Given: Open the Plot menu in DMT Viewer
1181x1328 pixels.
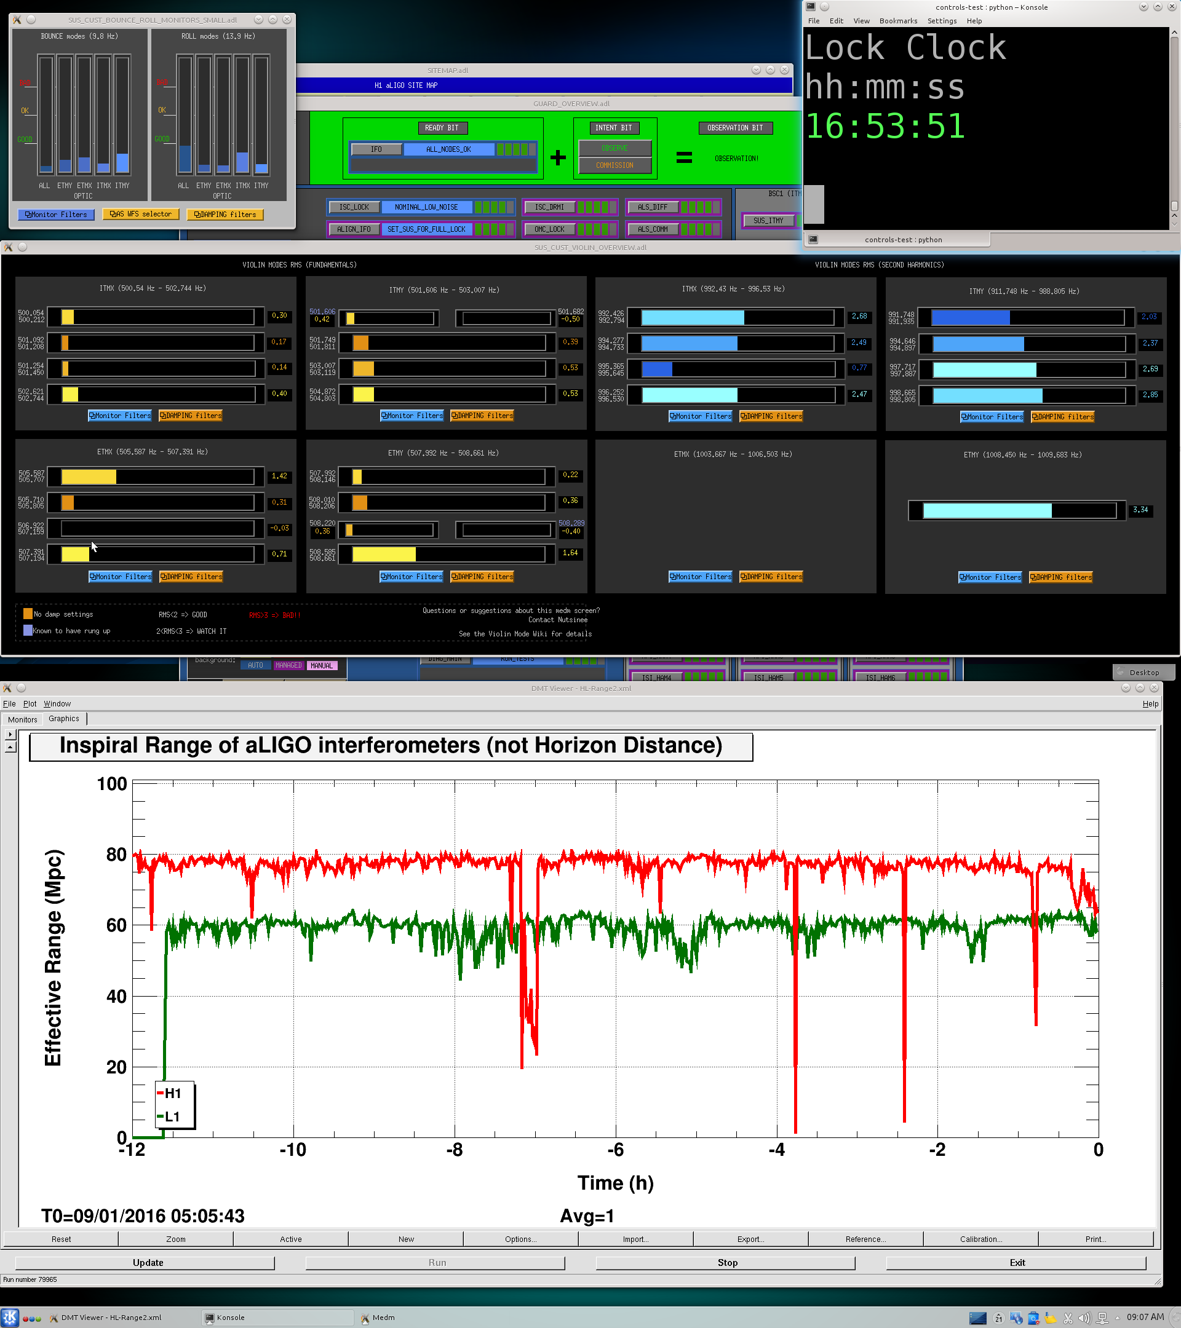Looking at the screenshot, I should 30,703.
